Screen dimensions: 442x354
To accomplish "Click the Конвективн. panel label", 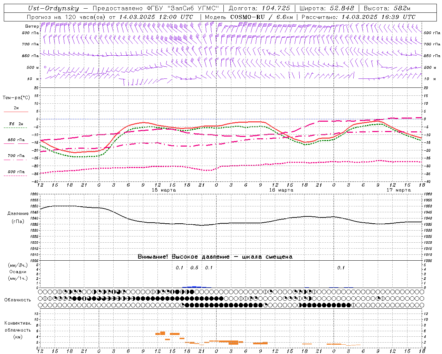I will click(x=18, y=323).
